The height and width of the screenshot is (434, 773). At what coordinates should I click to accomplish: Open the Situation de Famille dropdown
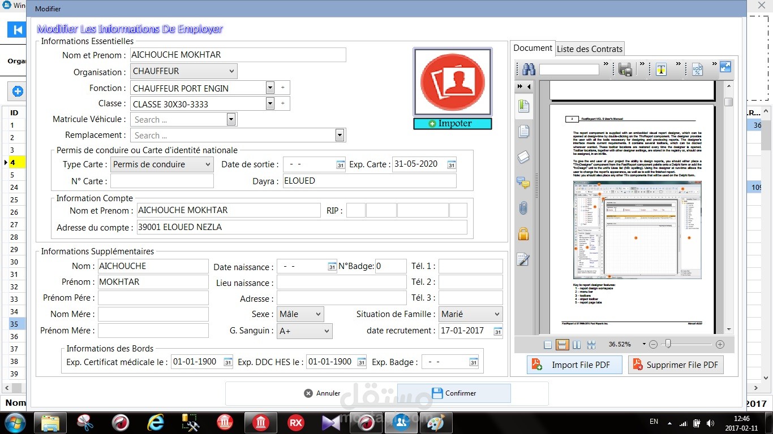point(471,314)
